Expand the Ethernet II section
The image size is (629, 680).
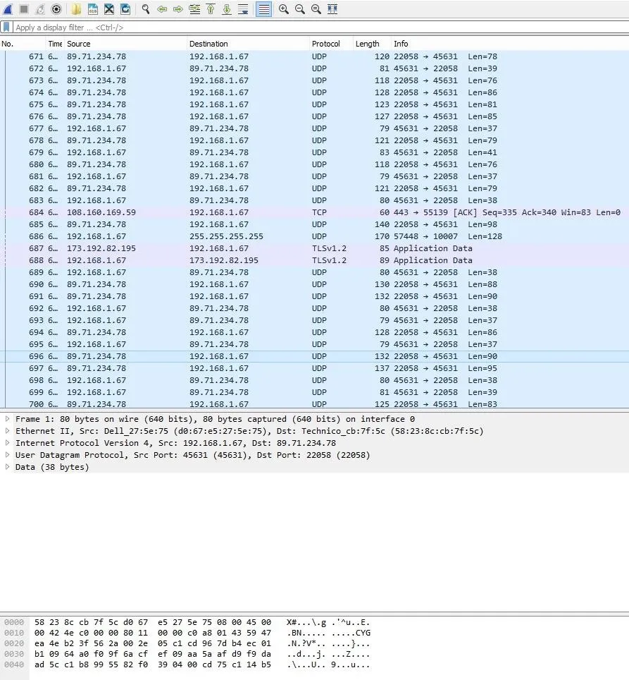pos(7,431)
